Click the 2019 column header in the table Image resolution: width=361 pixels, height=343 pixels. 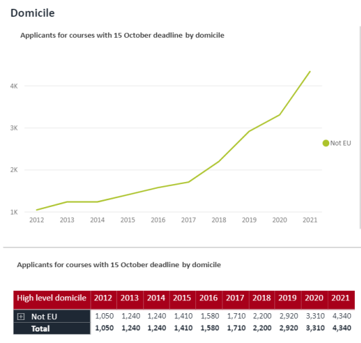coord(287,298)
